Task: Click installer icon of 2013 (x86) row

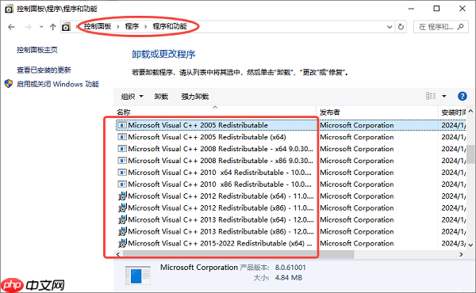Action: (x=122, y=231)
